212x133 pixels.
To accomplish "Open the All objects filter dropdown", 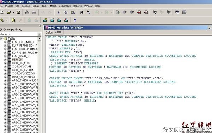I will point(39,34).
